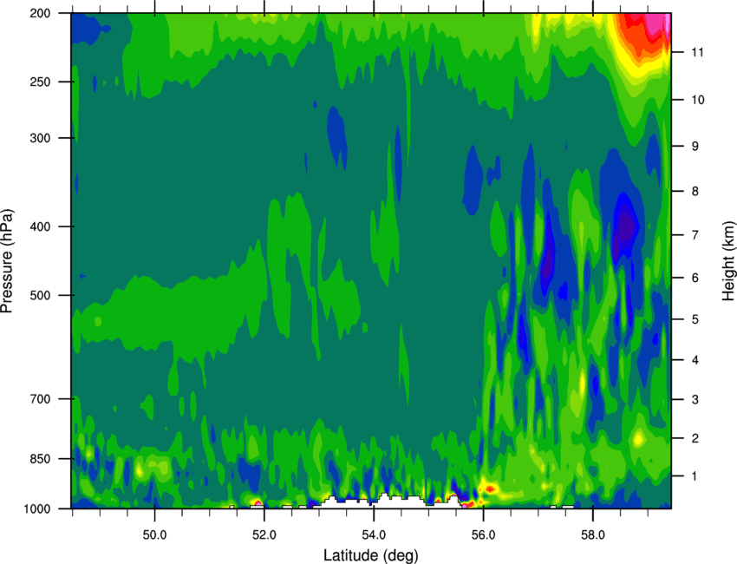Click the 400 pressure tick label
The height and width of the screenshot is (564, 737).
click(x=40, y=226)
